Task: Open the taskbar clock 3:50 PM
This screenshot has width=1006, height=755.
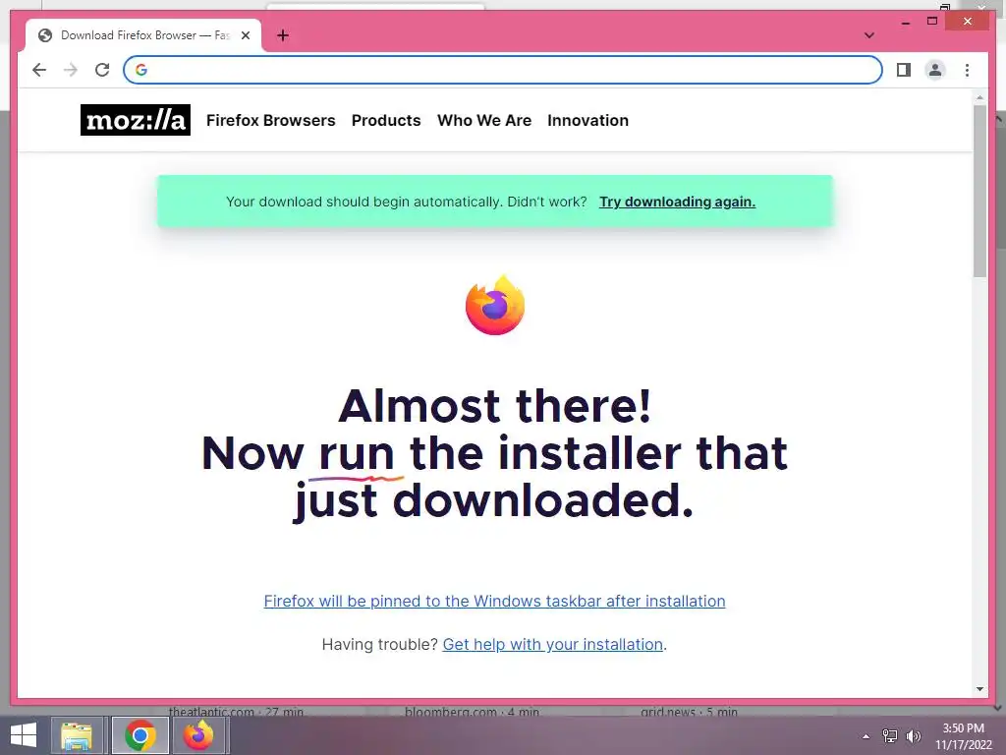Action: pyautogui.click(x=963, y=736)
